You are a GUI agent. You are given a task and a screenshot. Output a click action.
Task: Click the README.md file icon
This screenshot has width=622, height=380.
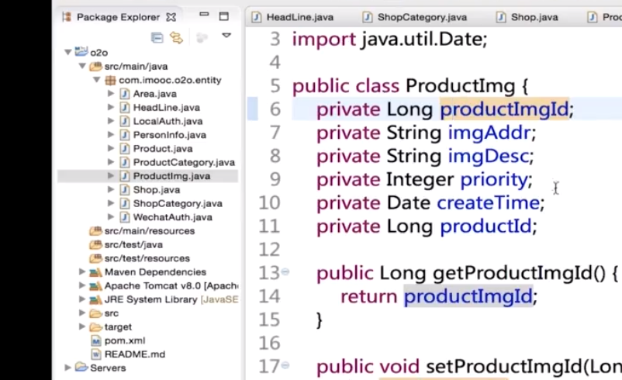[96, 354]
